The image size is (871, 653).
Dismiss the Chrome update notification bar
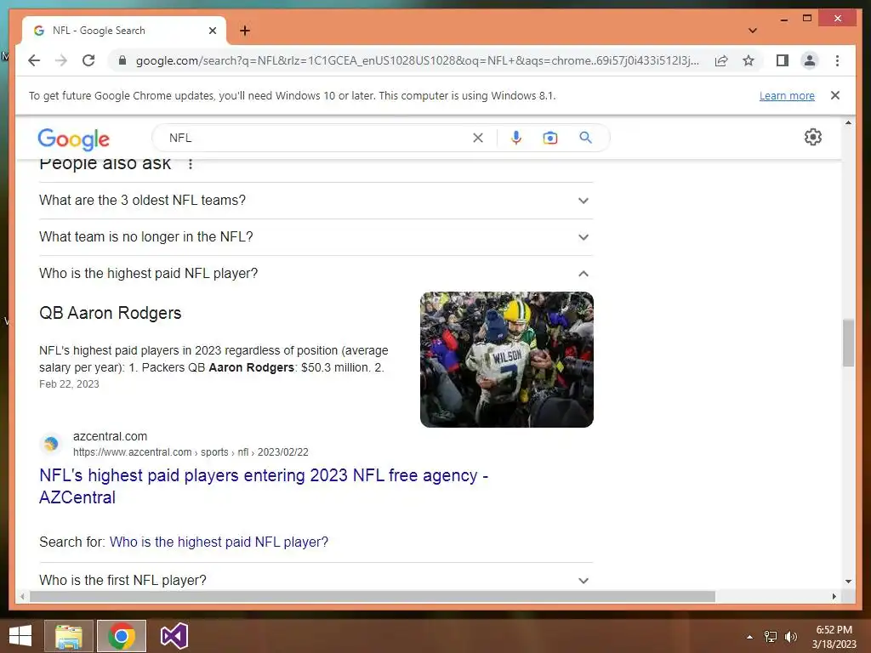coord(835,95)
